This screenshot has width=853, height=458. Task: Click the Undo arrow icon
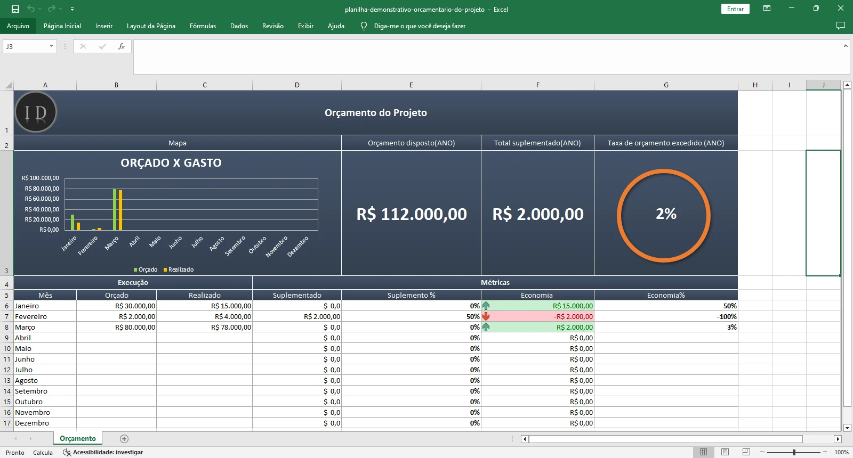coord(31,9)
